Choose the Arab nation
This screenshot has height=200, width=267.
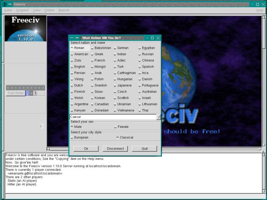coord(96,73)
